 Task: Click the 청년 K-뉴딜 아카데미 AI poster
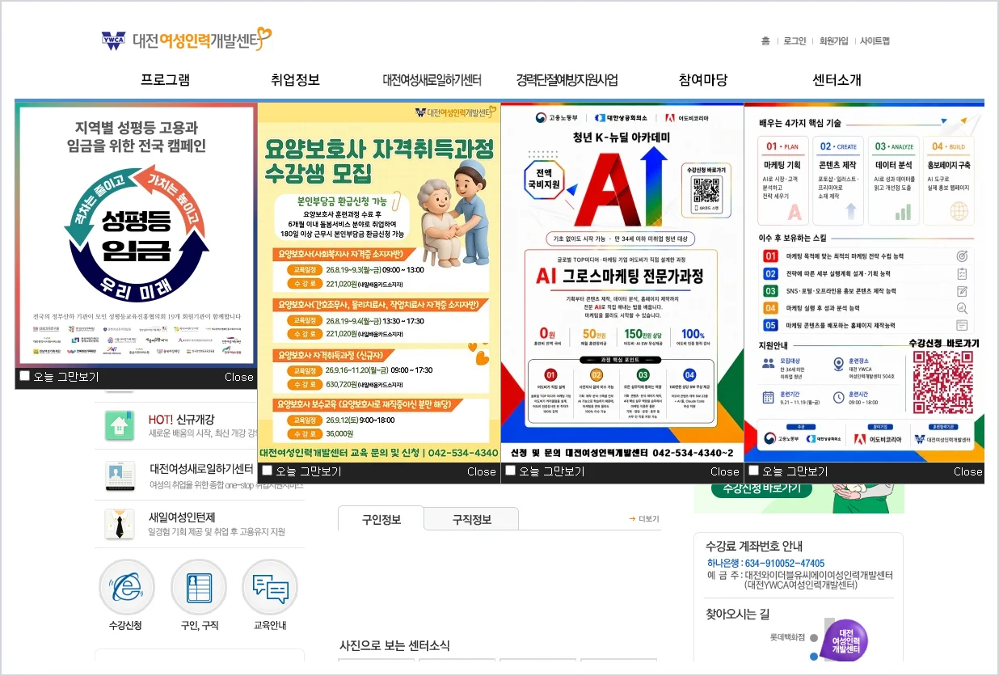click(x=622, y=283)
